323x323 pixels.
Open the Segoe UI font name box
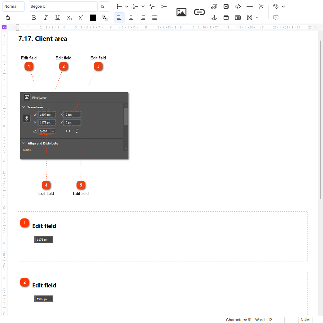pos(63,6)
